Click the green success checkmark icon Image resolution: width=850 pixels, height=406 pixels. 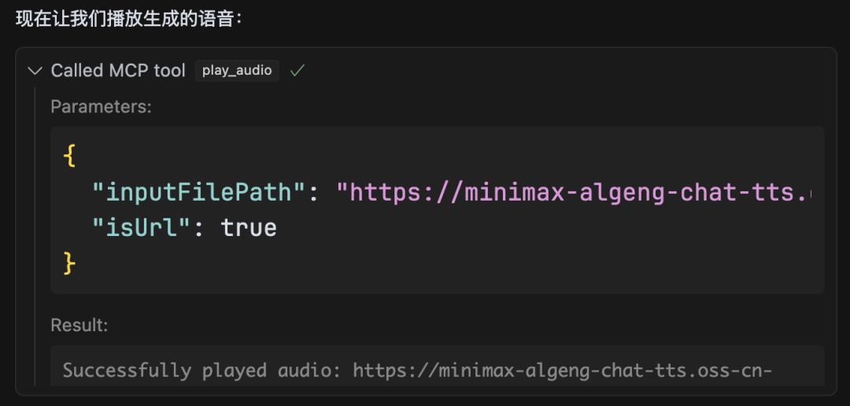point(297,71)
